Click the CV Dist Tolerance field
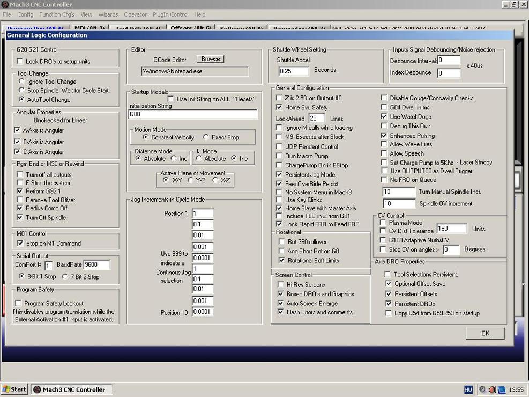The image size is (529, 397). pyautogui.click(x=451, y=229)
